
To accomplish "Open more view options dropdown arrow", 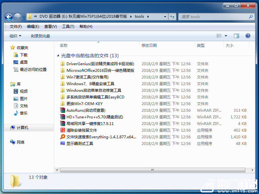I will 226,36.
